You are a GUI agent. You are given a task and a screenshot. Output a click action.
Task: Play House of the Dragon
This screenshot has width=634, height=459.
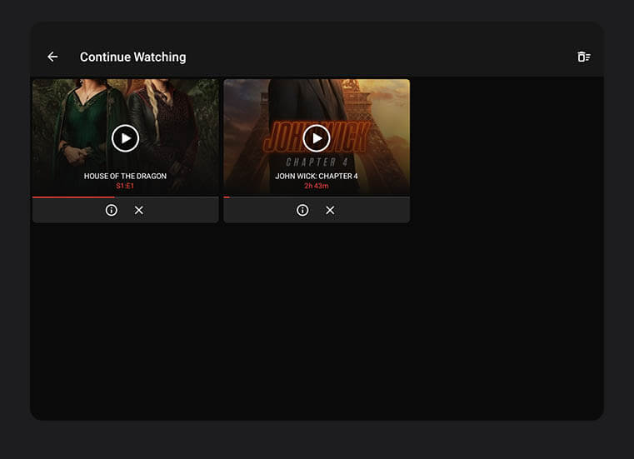click(125, 138)
